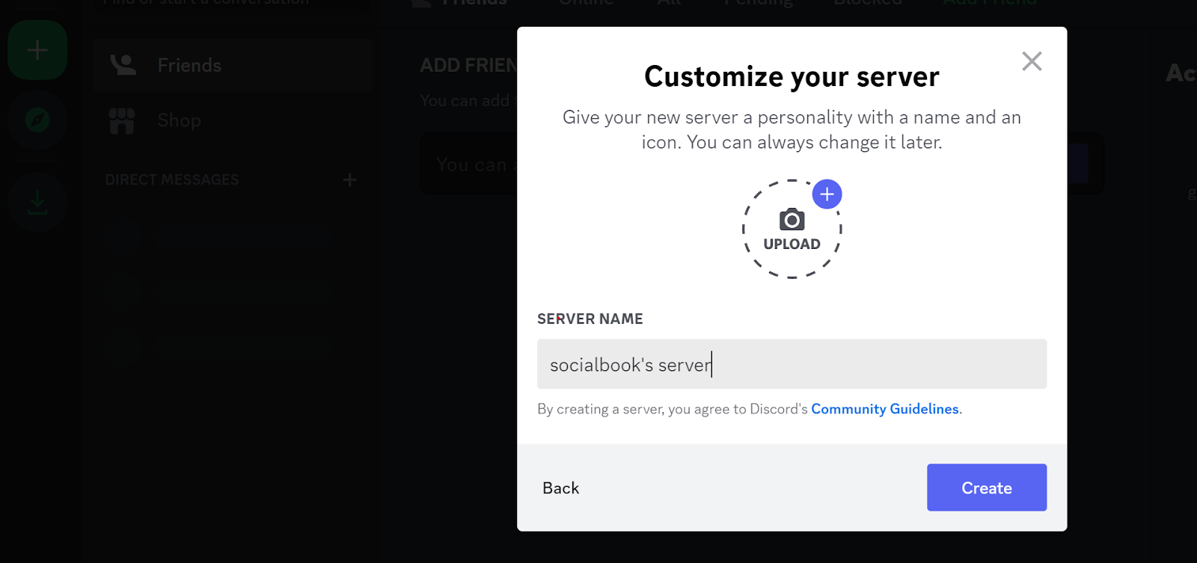The image size is (1197, 563).
Task: Click the green Add a Server plus icon
Action: coord(37,50)
